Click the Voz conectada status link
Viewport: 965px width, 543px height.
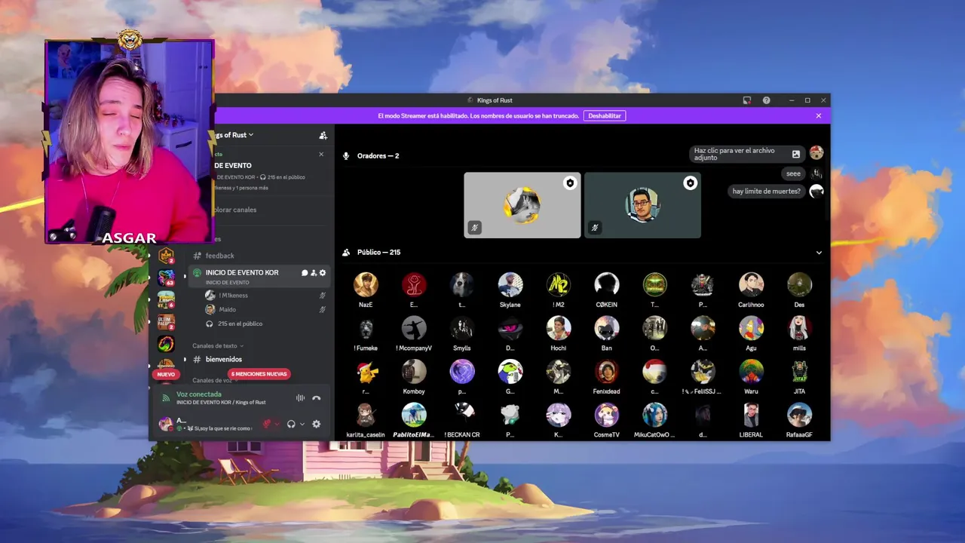pyautogui.click(x=199, y=394)
